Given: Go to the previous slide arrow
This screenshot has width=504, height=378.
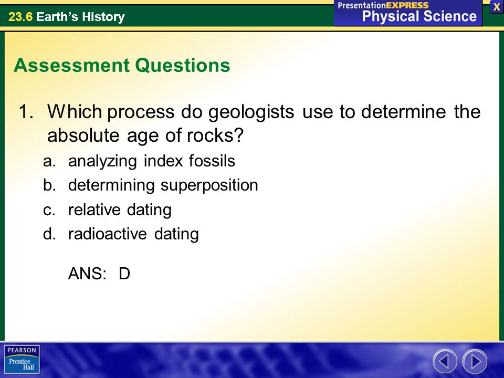Looking at the screenshot, I should pyautogui.click(x=445, y=361).
